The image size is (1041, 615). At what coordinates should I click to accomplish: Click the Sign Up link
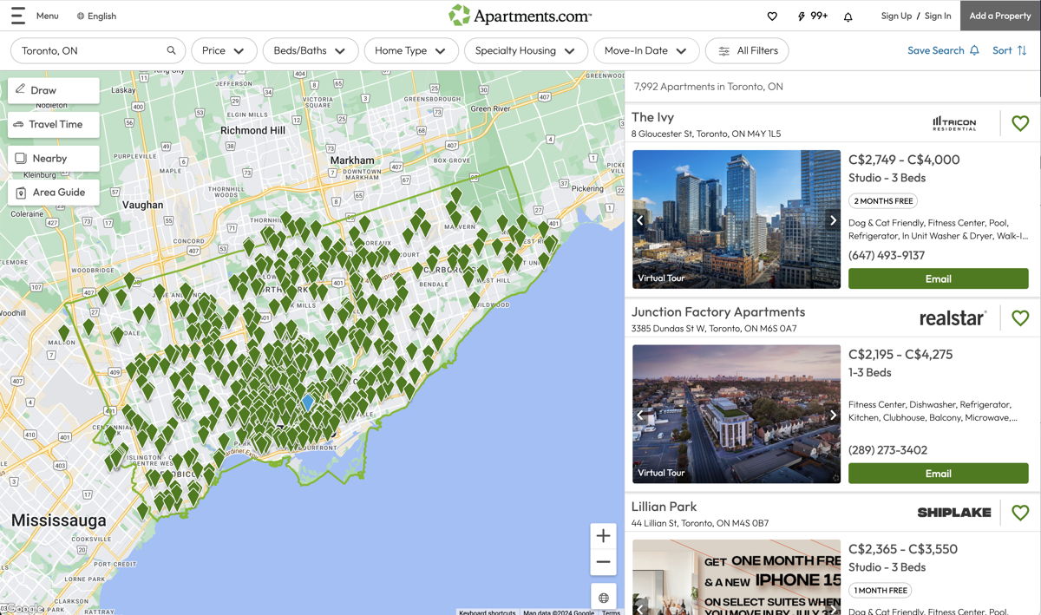896,16
